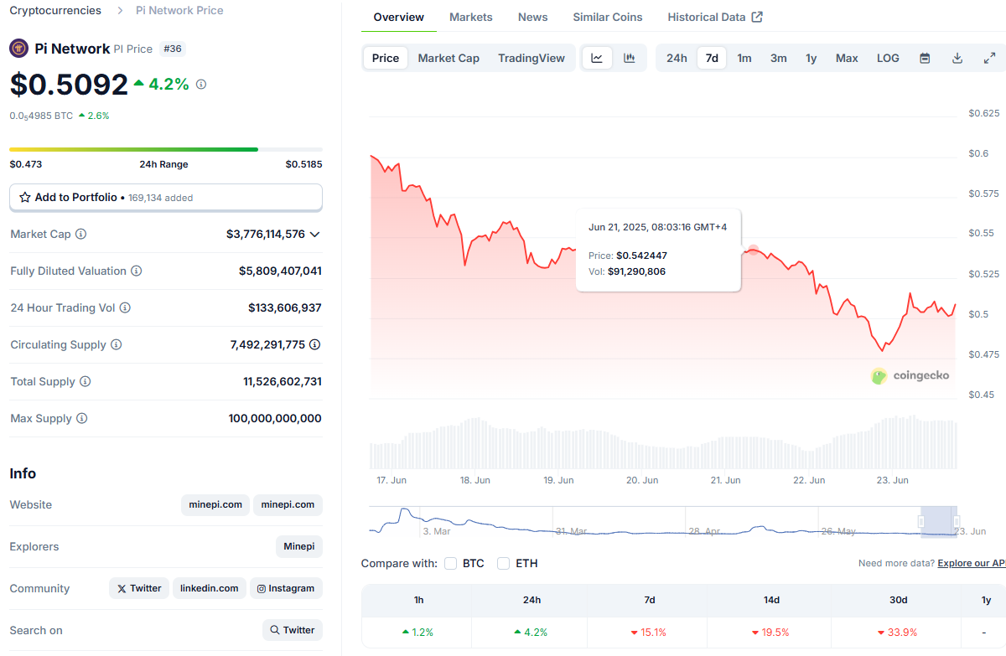1006x656 pixels.
Task: Select the Max chart range
Action: click(x=847, y=58)
